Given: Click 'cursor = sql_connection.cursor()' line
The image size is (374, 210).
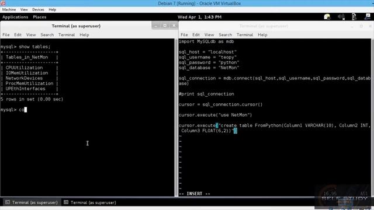Looking at the screenshot, I should (x=221, y=104).
